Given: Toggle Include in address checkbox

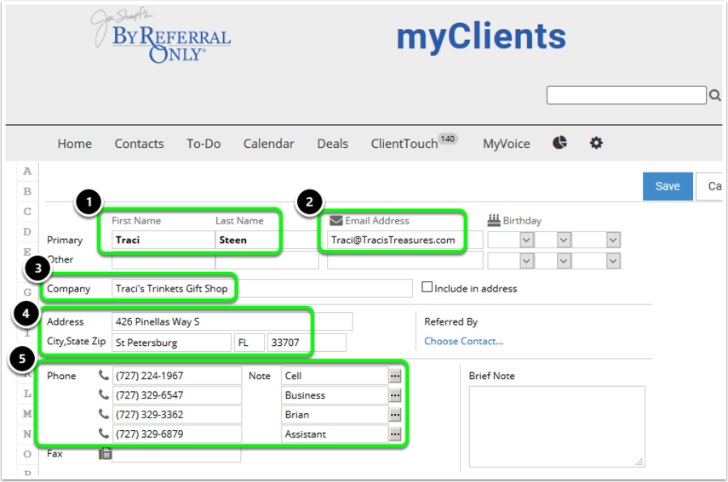Looking at the screenshot, I should click(x=427, y=286).
